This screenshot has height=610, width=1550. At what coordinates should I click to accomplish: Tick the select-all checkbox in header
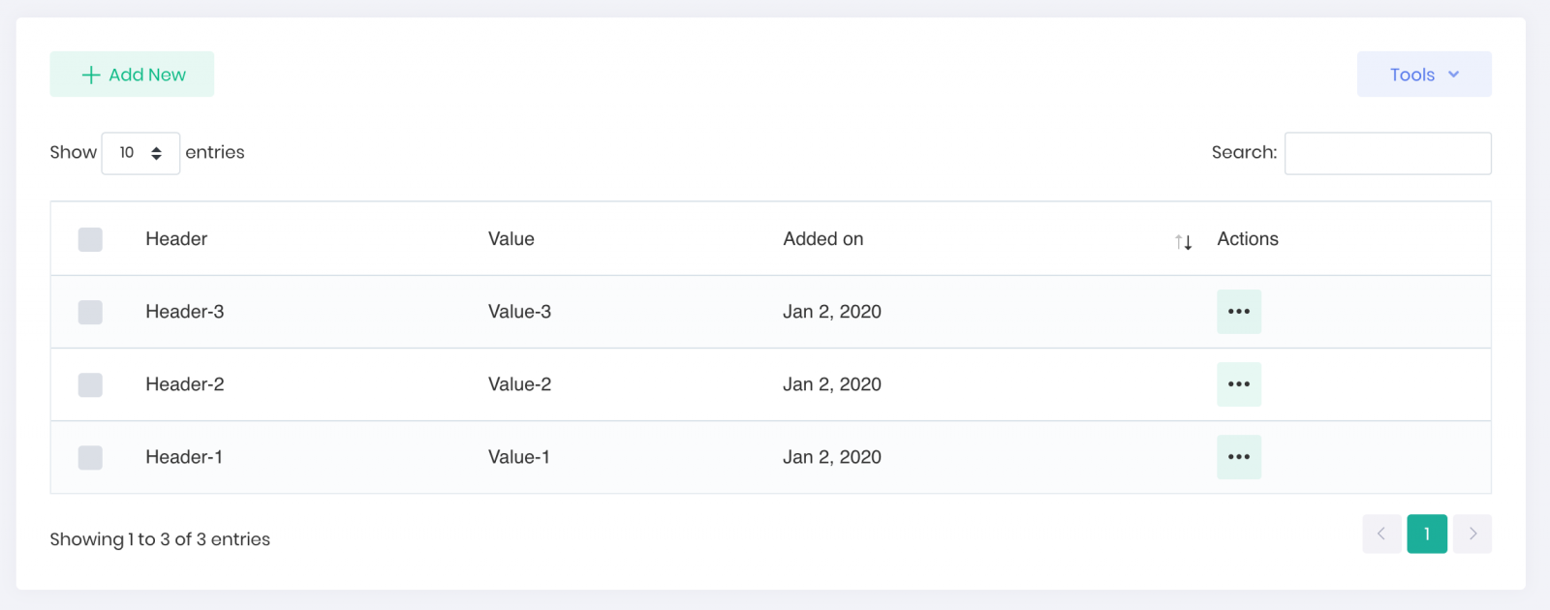click(x=90, y=239)
